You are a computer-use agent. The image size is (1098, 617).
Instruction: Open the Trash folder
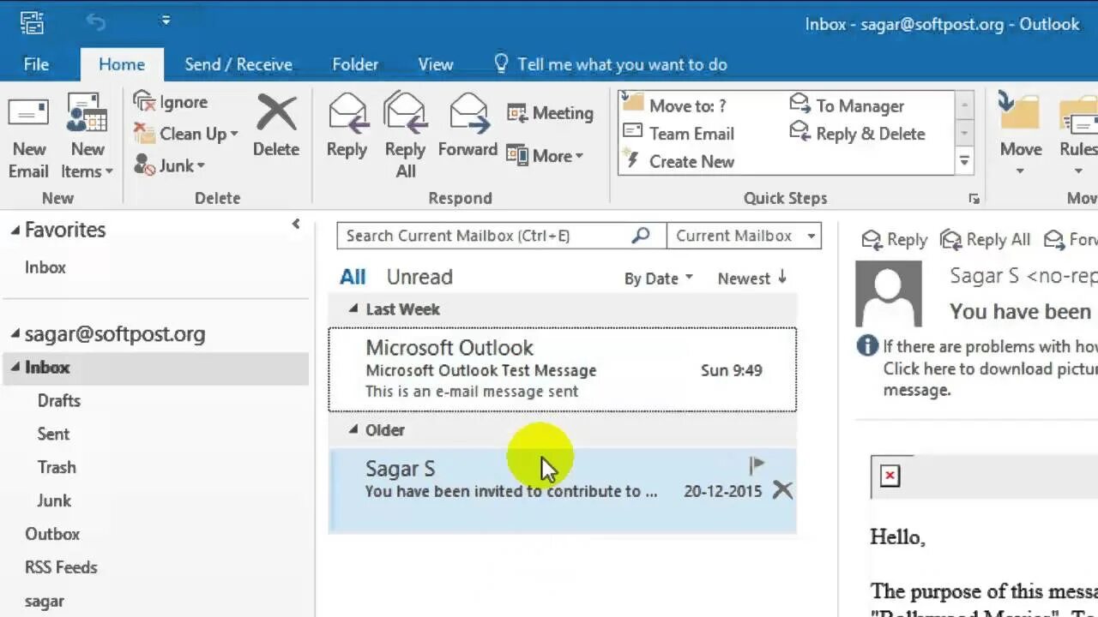point(57,467)
